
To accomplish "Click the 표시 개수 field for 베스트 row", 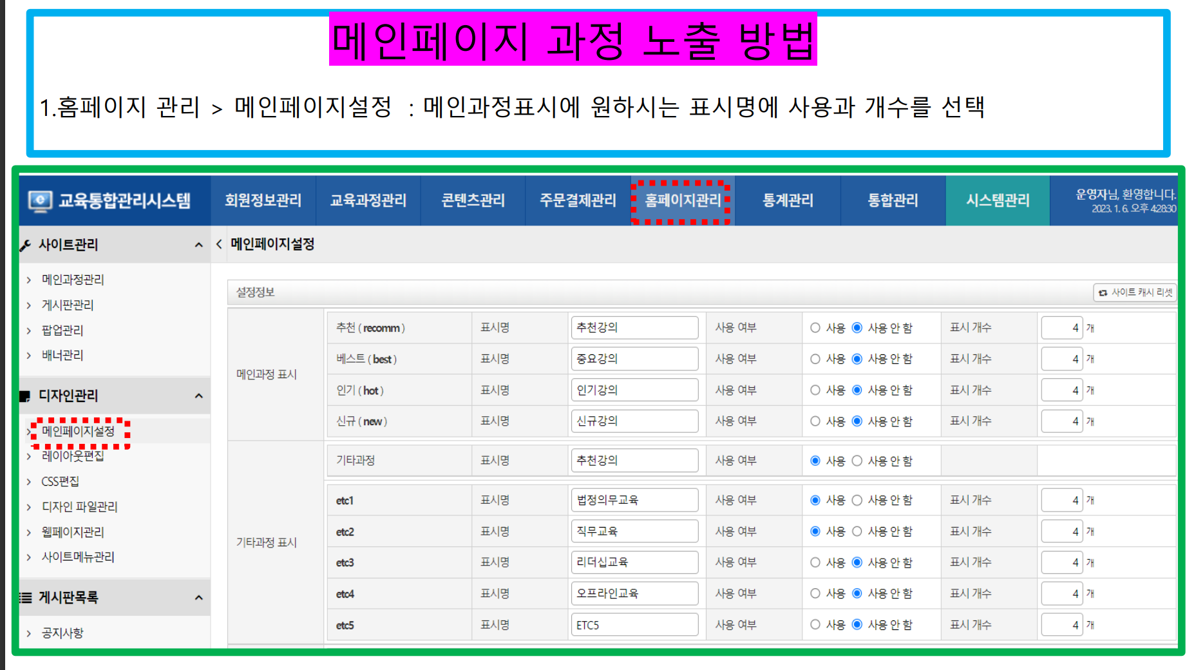I will 1061,359.
